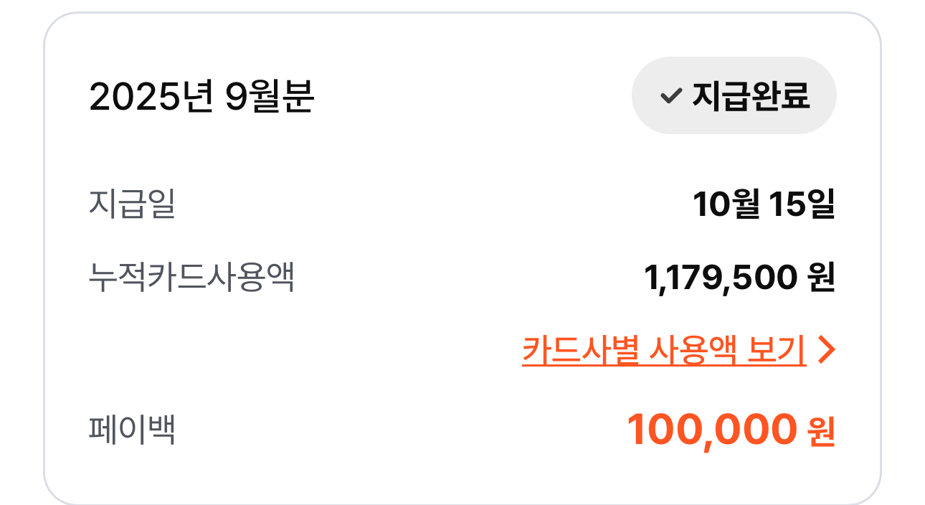
Task: Click the checkmark icon in the 지급완료 badge
Action: 670,96
